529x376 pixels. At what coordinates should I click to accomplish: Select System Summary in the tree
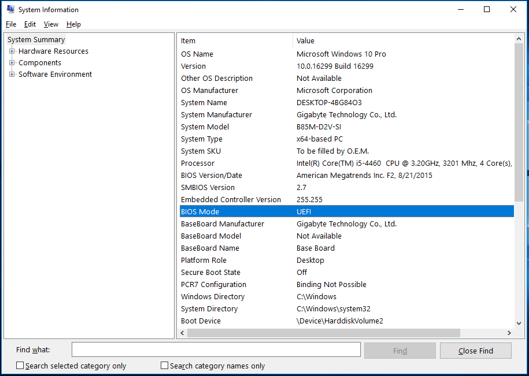click(36, 40)
